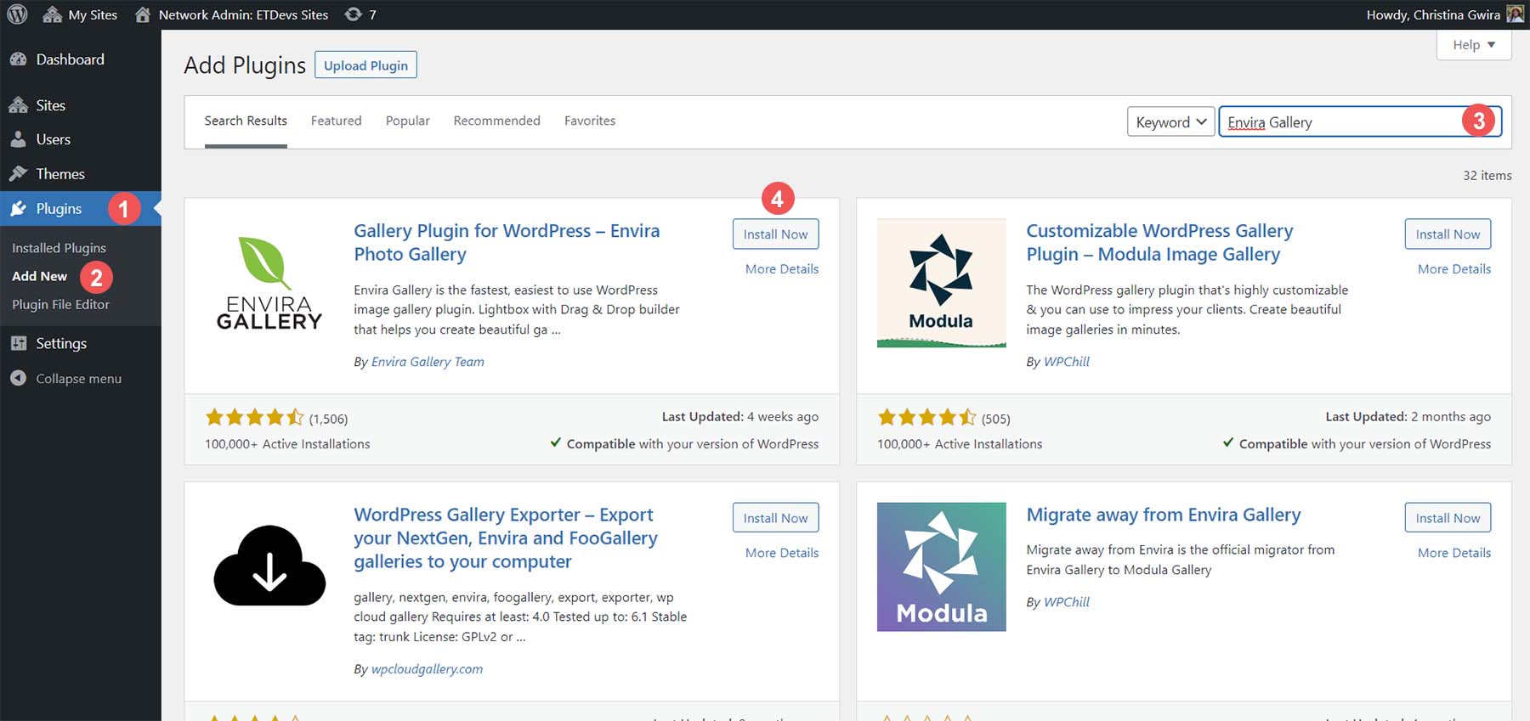Click the Sites icon in sidebar
1530x721 pixels.
click(18, 105)
